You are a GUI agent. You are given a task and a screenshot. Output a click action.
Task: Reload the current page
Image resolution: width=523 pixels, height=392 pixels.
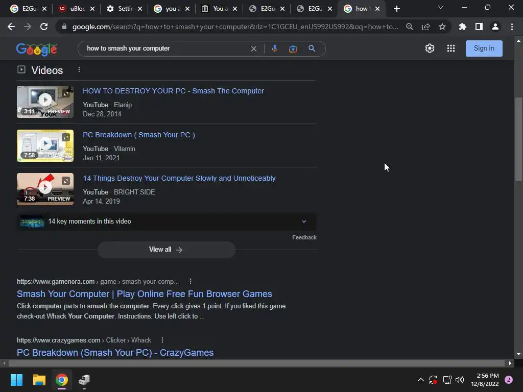[x=44, y=27]
